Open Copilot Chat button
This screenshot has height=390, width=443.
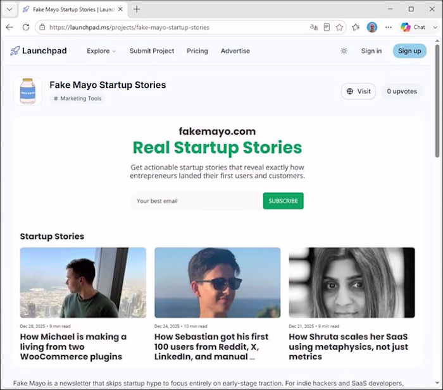click(x=413, y=27)
